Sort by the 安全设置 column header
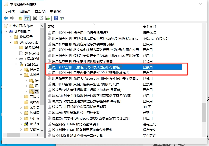 pyautogui.click(x=161, y=27)
